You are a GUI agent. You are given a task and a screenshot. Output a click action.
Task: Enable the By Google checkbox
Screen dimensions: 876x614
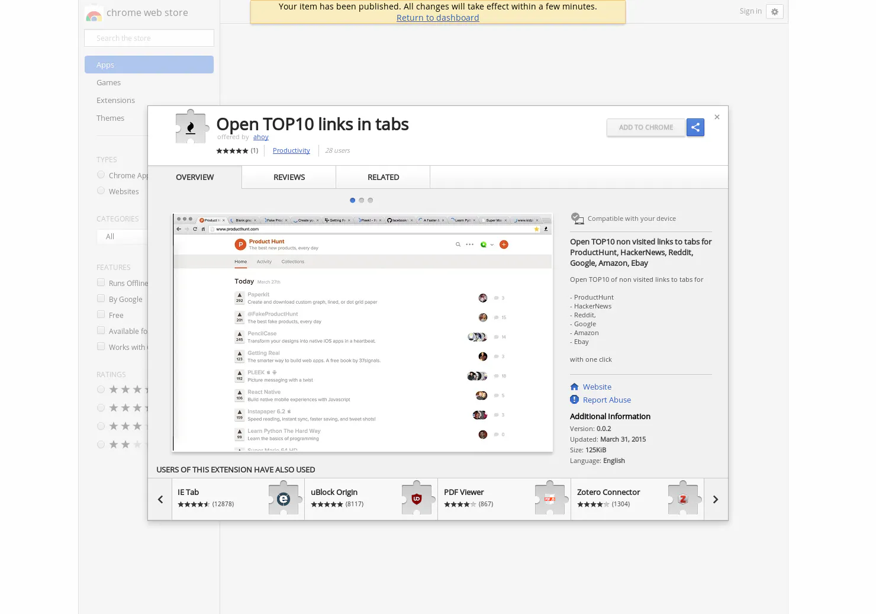(101, 298)
